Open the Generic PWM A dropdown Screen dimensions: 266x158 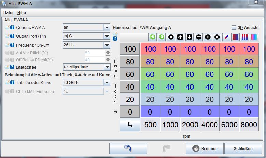click(x=107, y=27)
